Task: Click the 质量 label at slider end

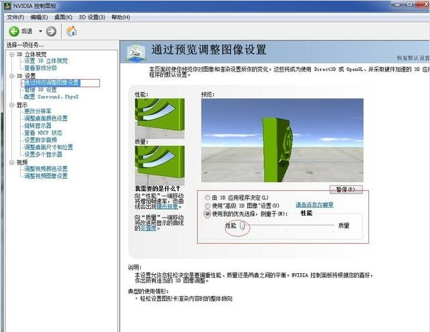Action: tap(344, 226)
